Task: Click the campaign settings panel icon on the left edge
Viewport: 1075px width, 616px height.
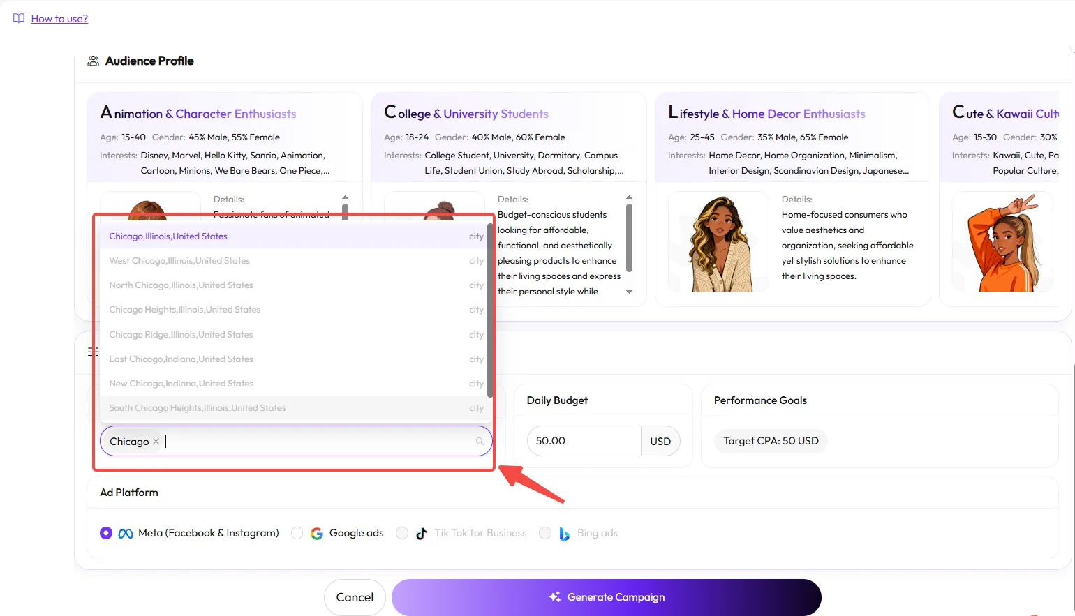Action: tap(93, 352)
